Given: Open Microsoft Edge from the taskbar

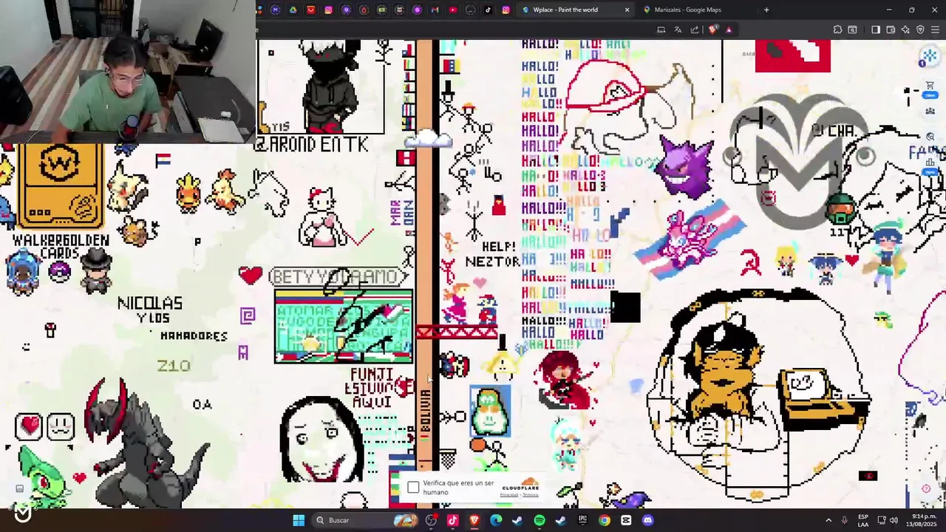Looking at the screenshot, I should (x=496, y=520).
